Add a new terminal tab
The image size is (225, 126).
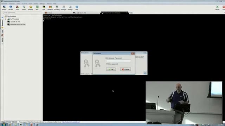(131, 13)
